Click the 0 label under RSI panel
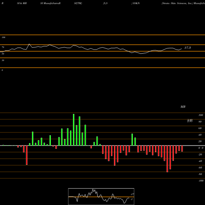The image size is (205, 205). (2, 70)
